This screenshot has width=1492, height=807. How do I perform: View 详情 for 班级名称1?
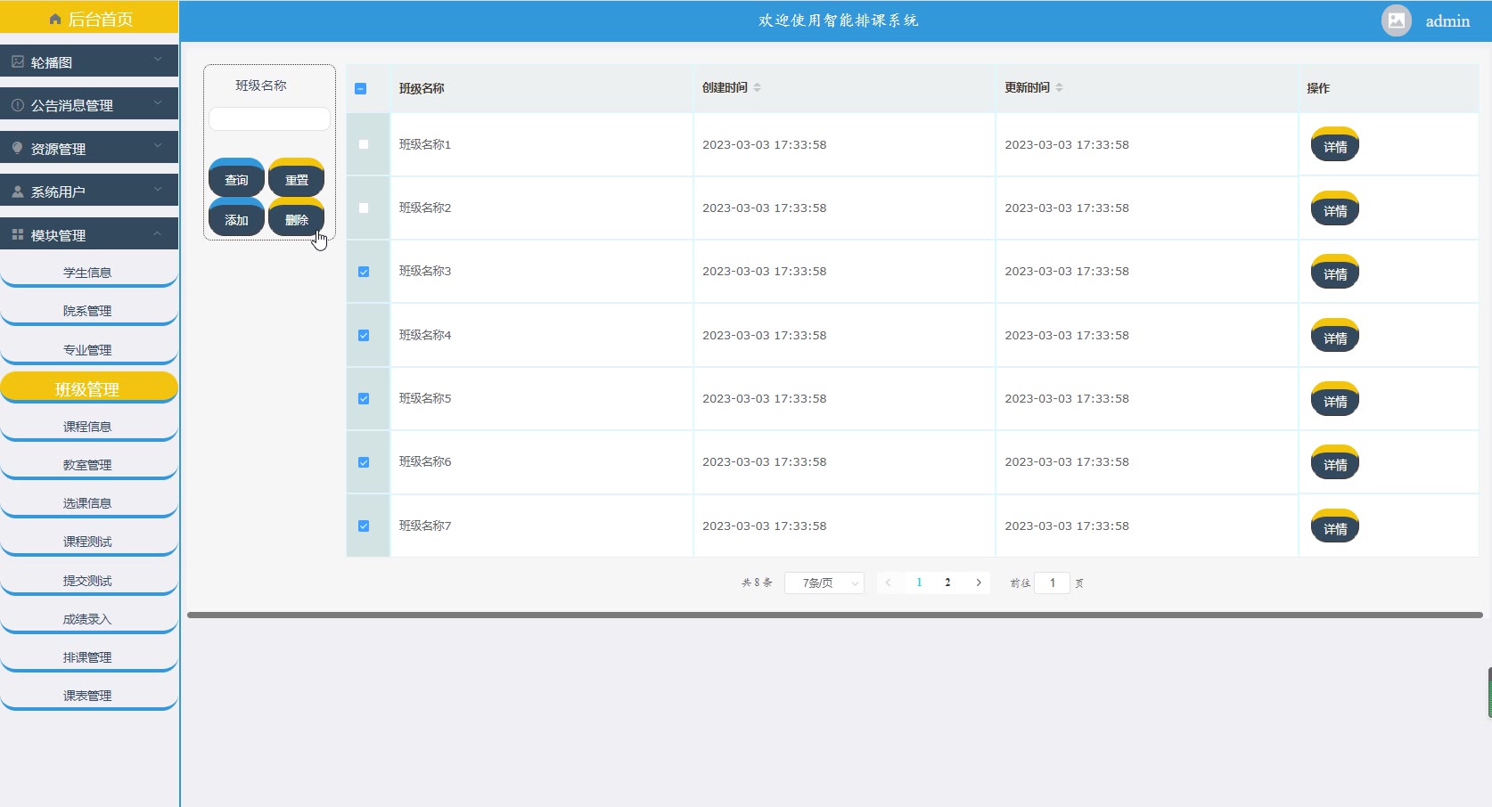pos(1335,144)
